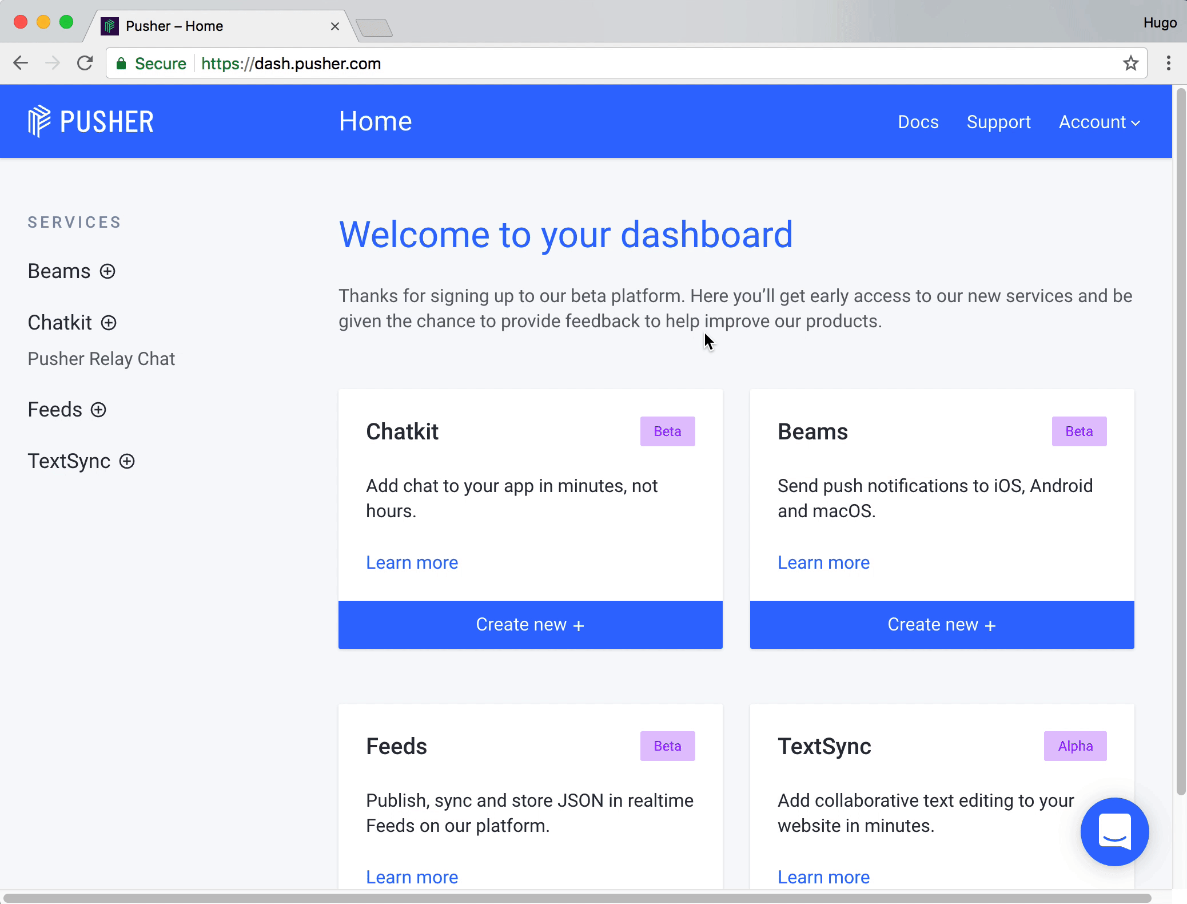This screenshot has width=1187, height=904.
Task: Click the horizontal scrollbar at bottom
Action: click(x=576, y=898)
